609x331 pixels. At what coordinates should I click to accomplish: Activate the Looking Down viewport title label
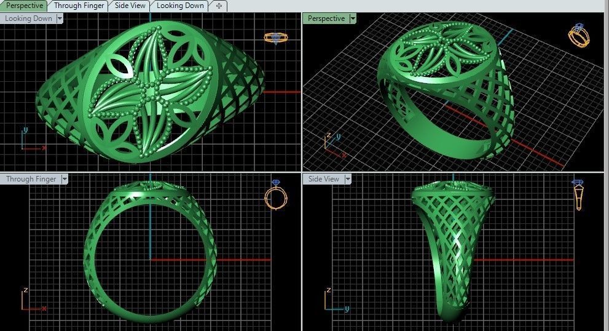pyautogui.click(x=28, y=18)
